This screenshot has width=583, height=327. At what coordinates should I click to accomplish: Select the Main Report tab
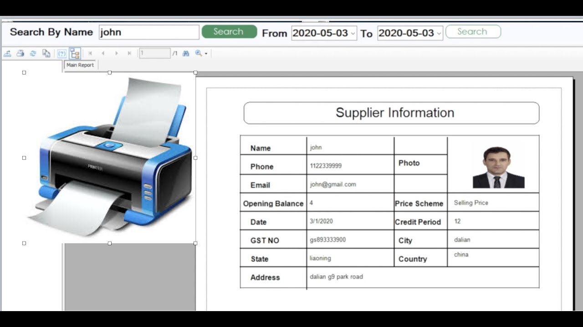tap(80, 65)
